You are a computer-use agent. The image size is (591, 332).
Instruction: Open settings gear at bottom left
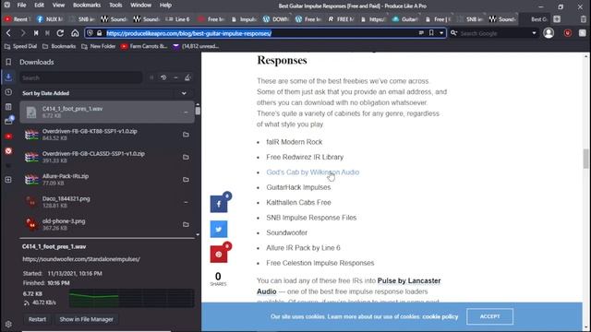(8, 324)
